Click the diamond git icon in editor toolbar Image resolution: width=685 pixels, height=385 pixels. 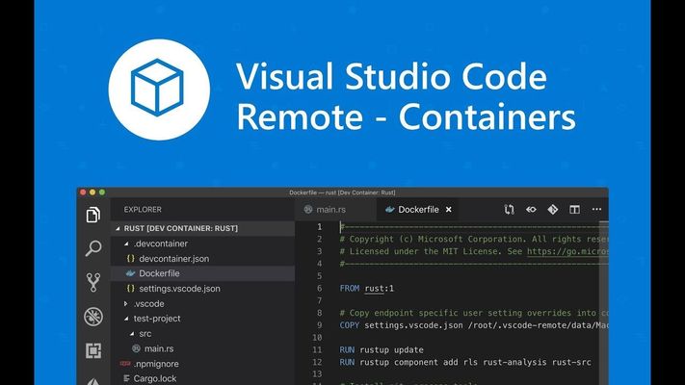[x=553, y=210]
